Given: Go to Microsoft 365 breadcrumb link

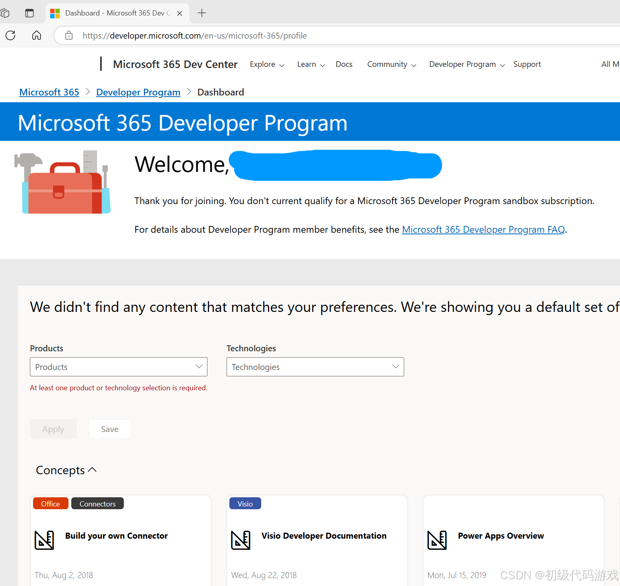Looking at the screenshot, I should 49,92.
